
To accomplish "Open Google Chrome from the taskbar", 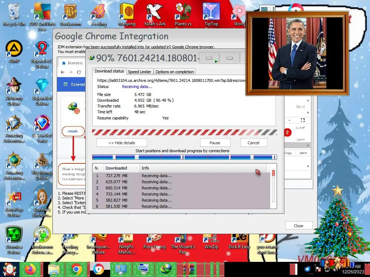I will (x=76, y=269).
